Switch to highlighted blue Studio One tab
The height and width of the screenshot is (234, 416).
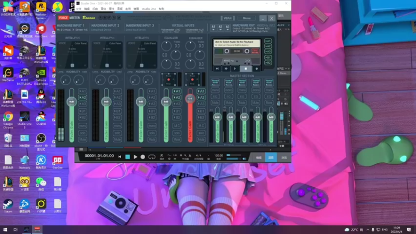(271, 158)
